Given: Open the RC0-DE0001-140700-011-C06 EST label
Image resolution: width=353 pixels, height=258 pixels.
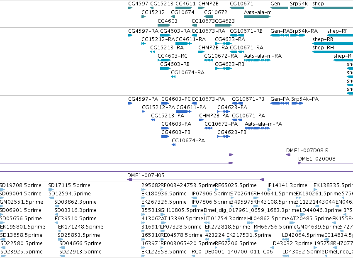Looking at the screenshot, I should tap(232, 252).
